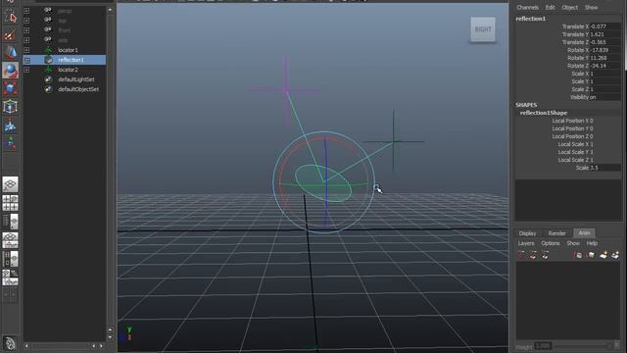Click the move layer down icon
This screenshot has width=627, height=353.
click(x=591, y=255)
